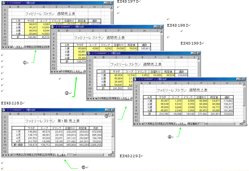Click next-sheet navigation arrow in the 4月 window
Image resolution: width=249 pixels, height=171 pixels.
[139, 124]
